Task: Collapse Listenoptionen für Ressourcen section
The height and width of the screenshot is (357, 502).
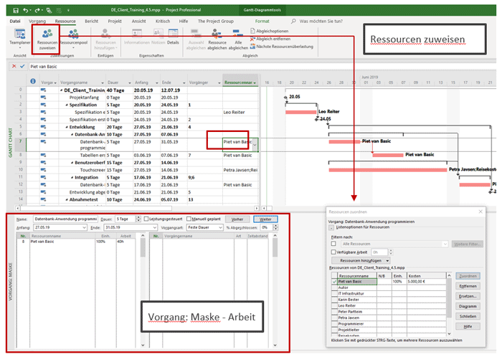Action: point(331,227)
